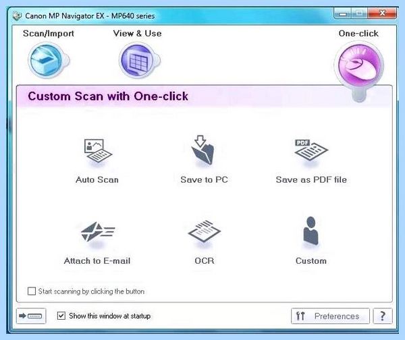Minimize the MP Navigator EX window
Screen dimensions: 405x340
[x=342, y=13]
